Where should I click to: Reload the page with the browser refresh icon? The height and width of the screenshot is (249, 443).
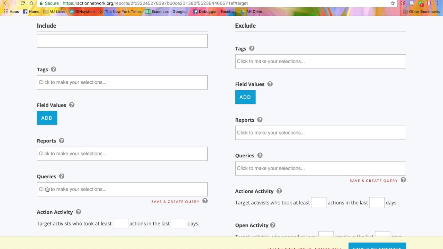pyautogui.click(x=23, y=3)
